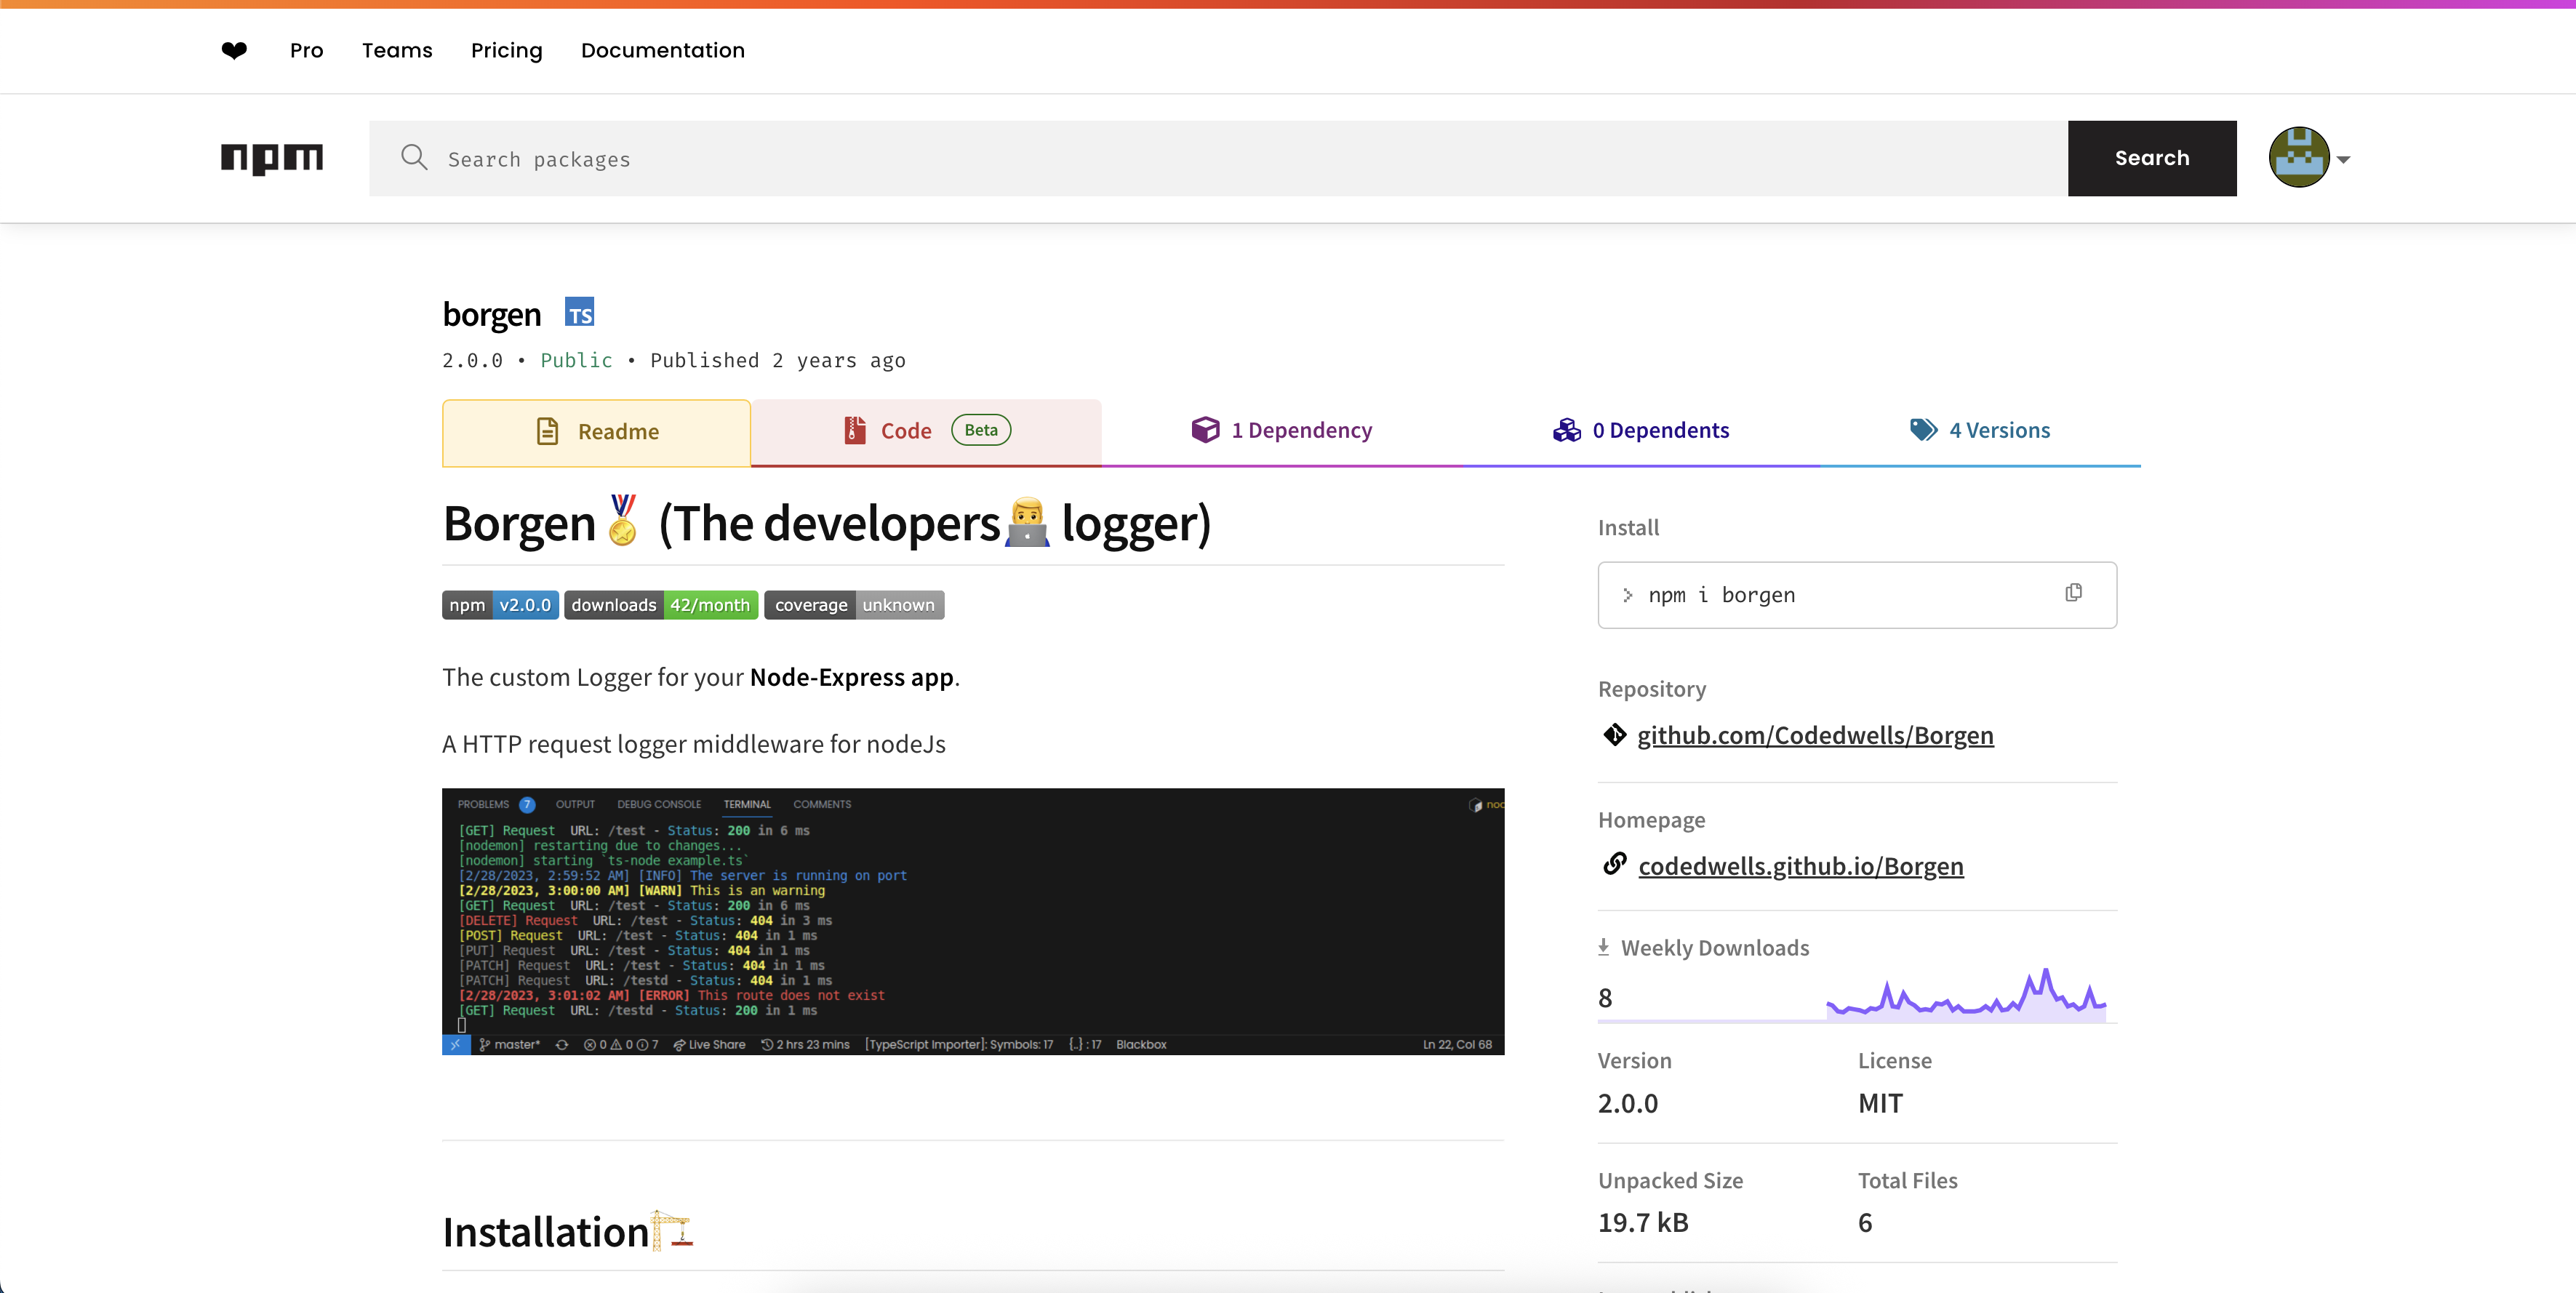The height and width of the screenshot is (1293, 2576).
Task: Click the npm v2.0.0 badge
Action: [500, 605]
